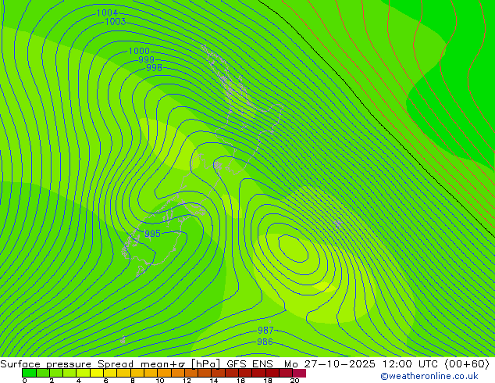Click the legend swatch starting at 6
Screen dimensions: 495x383
click(110, 373)
